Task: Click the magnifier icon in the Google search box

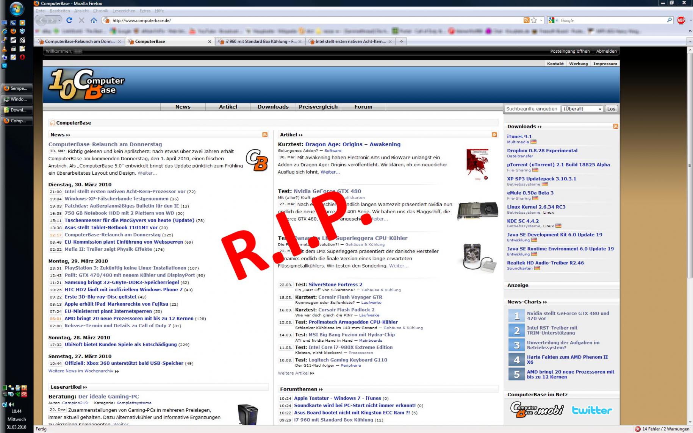Action: tap(670, 20)
